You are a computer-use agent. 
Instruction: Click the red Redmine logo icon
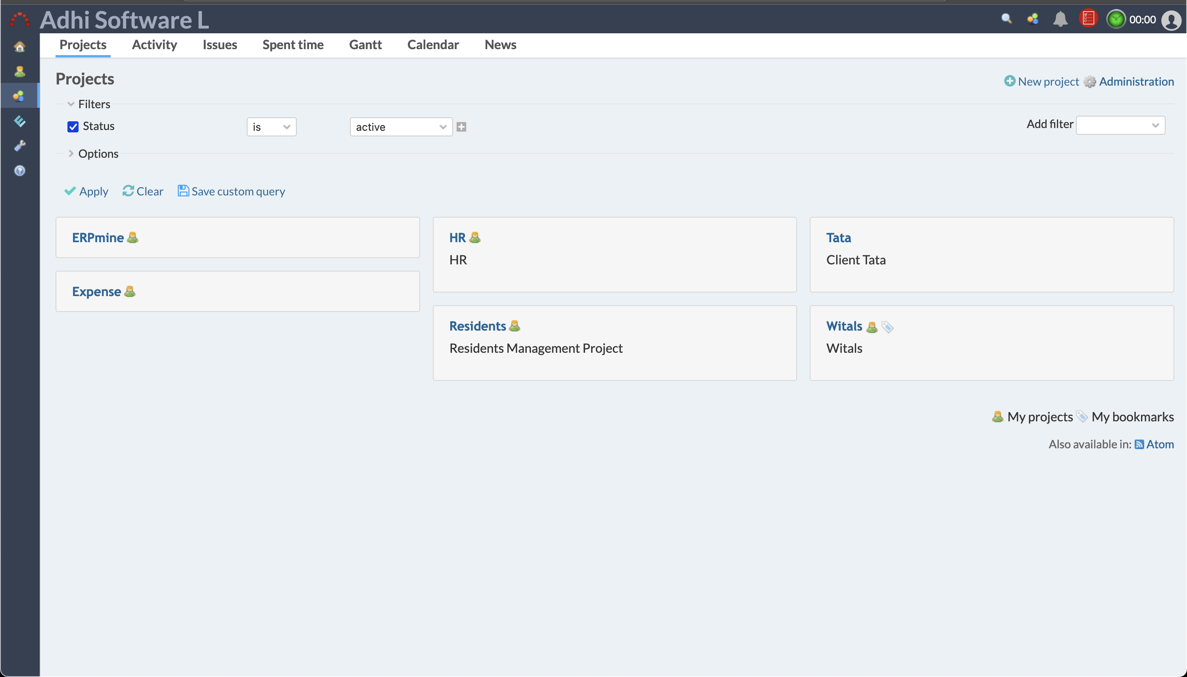point(19,19)
